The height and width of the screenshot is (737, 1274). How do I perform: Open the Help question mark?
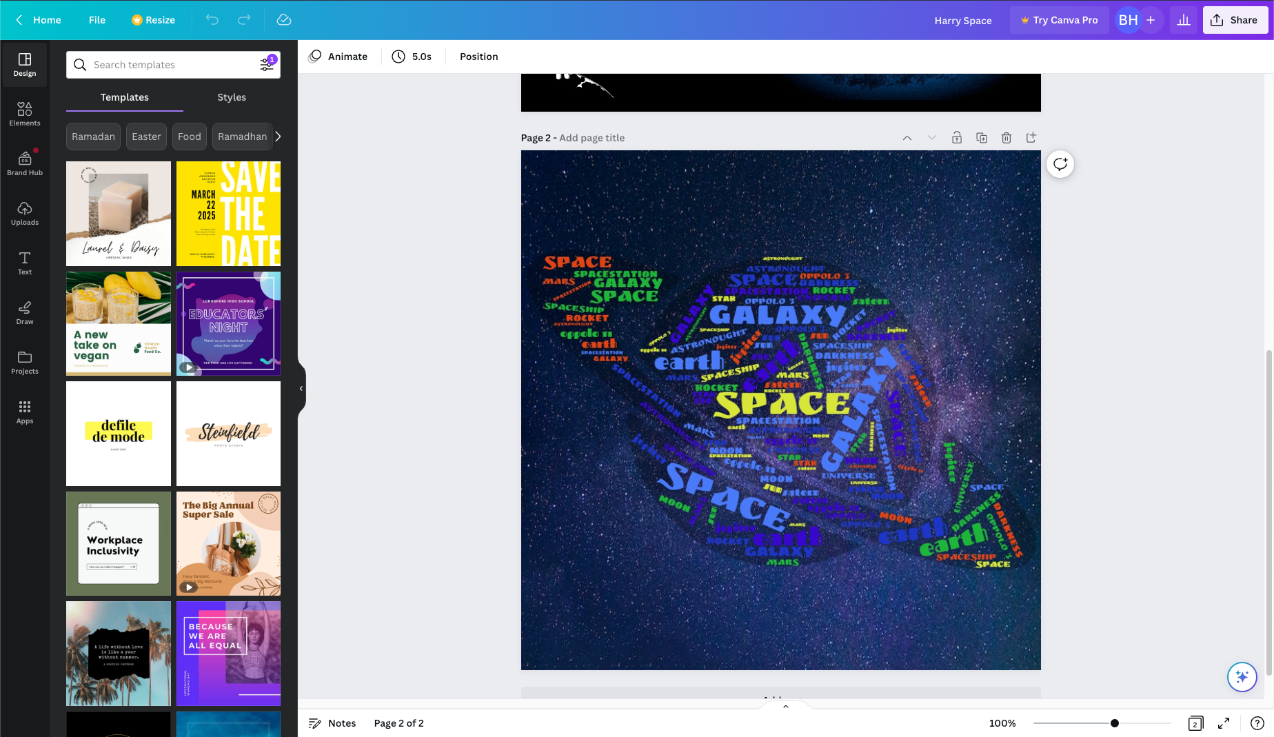(x=1257, y=723)
